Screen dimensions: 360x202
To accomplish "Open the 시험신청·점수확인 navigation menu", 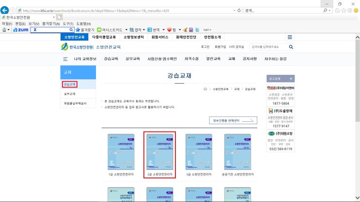I will pos(162,59).
